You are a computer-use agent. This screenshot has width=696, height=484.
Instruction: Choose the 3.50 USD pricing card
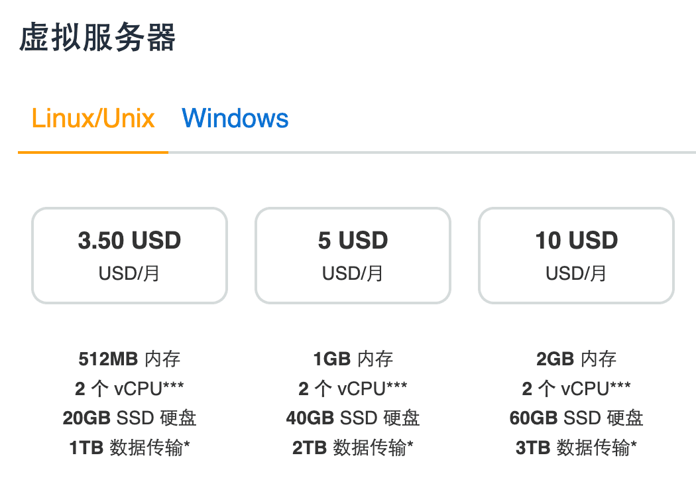click(130, 256)
